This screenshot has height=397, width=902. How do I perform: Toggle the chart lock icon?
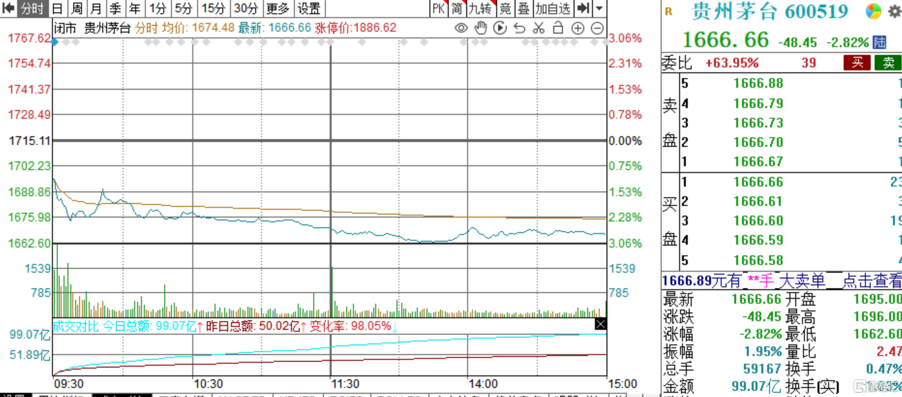click(x=559, y=28)
